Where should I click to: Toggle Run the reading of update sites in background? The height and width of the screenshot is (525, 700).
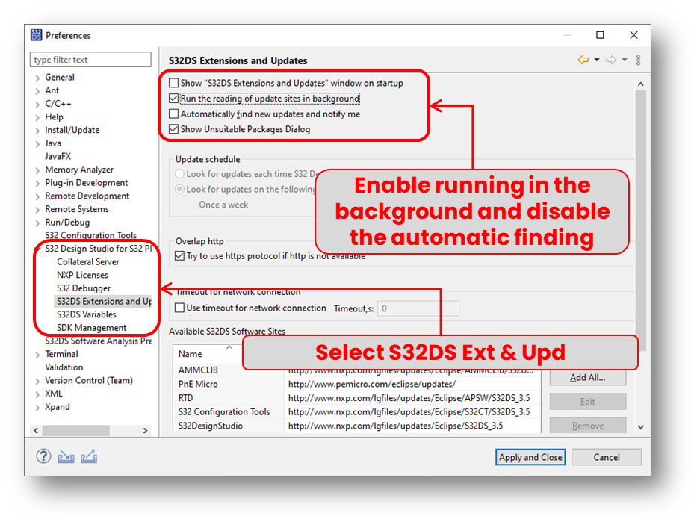pyautogui.click(x=173, y=99)
